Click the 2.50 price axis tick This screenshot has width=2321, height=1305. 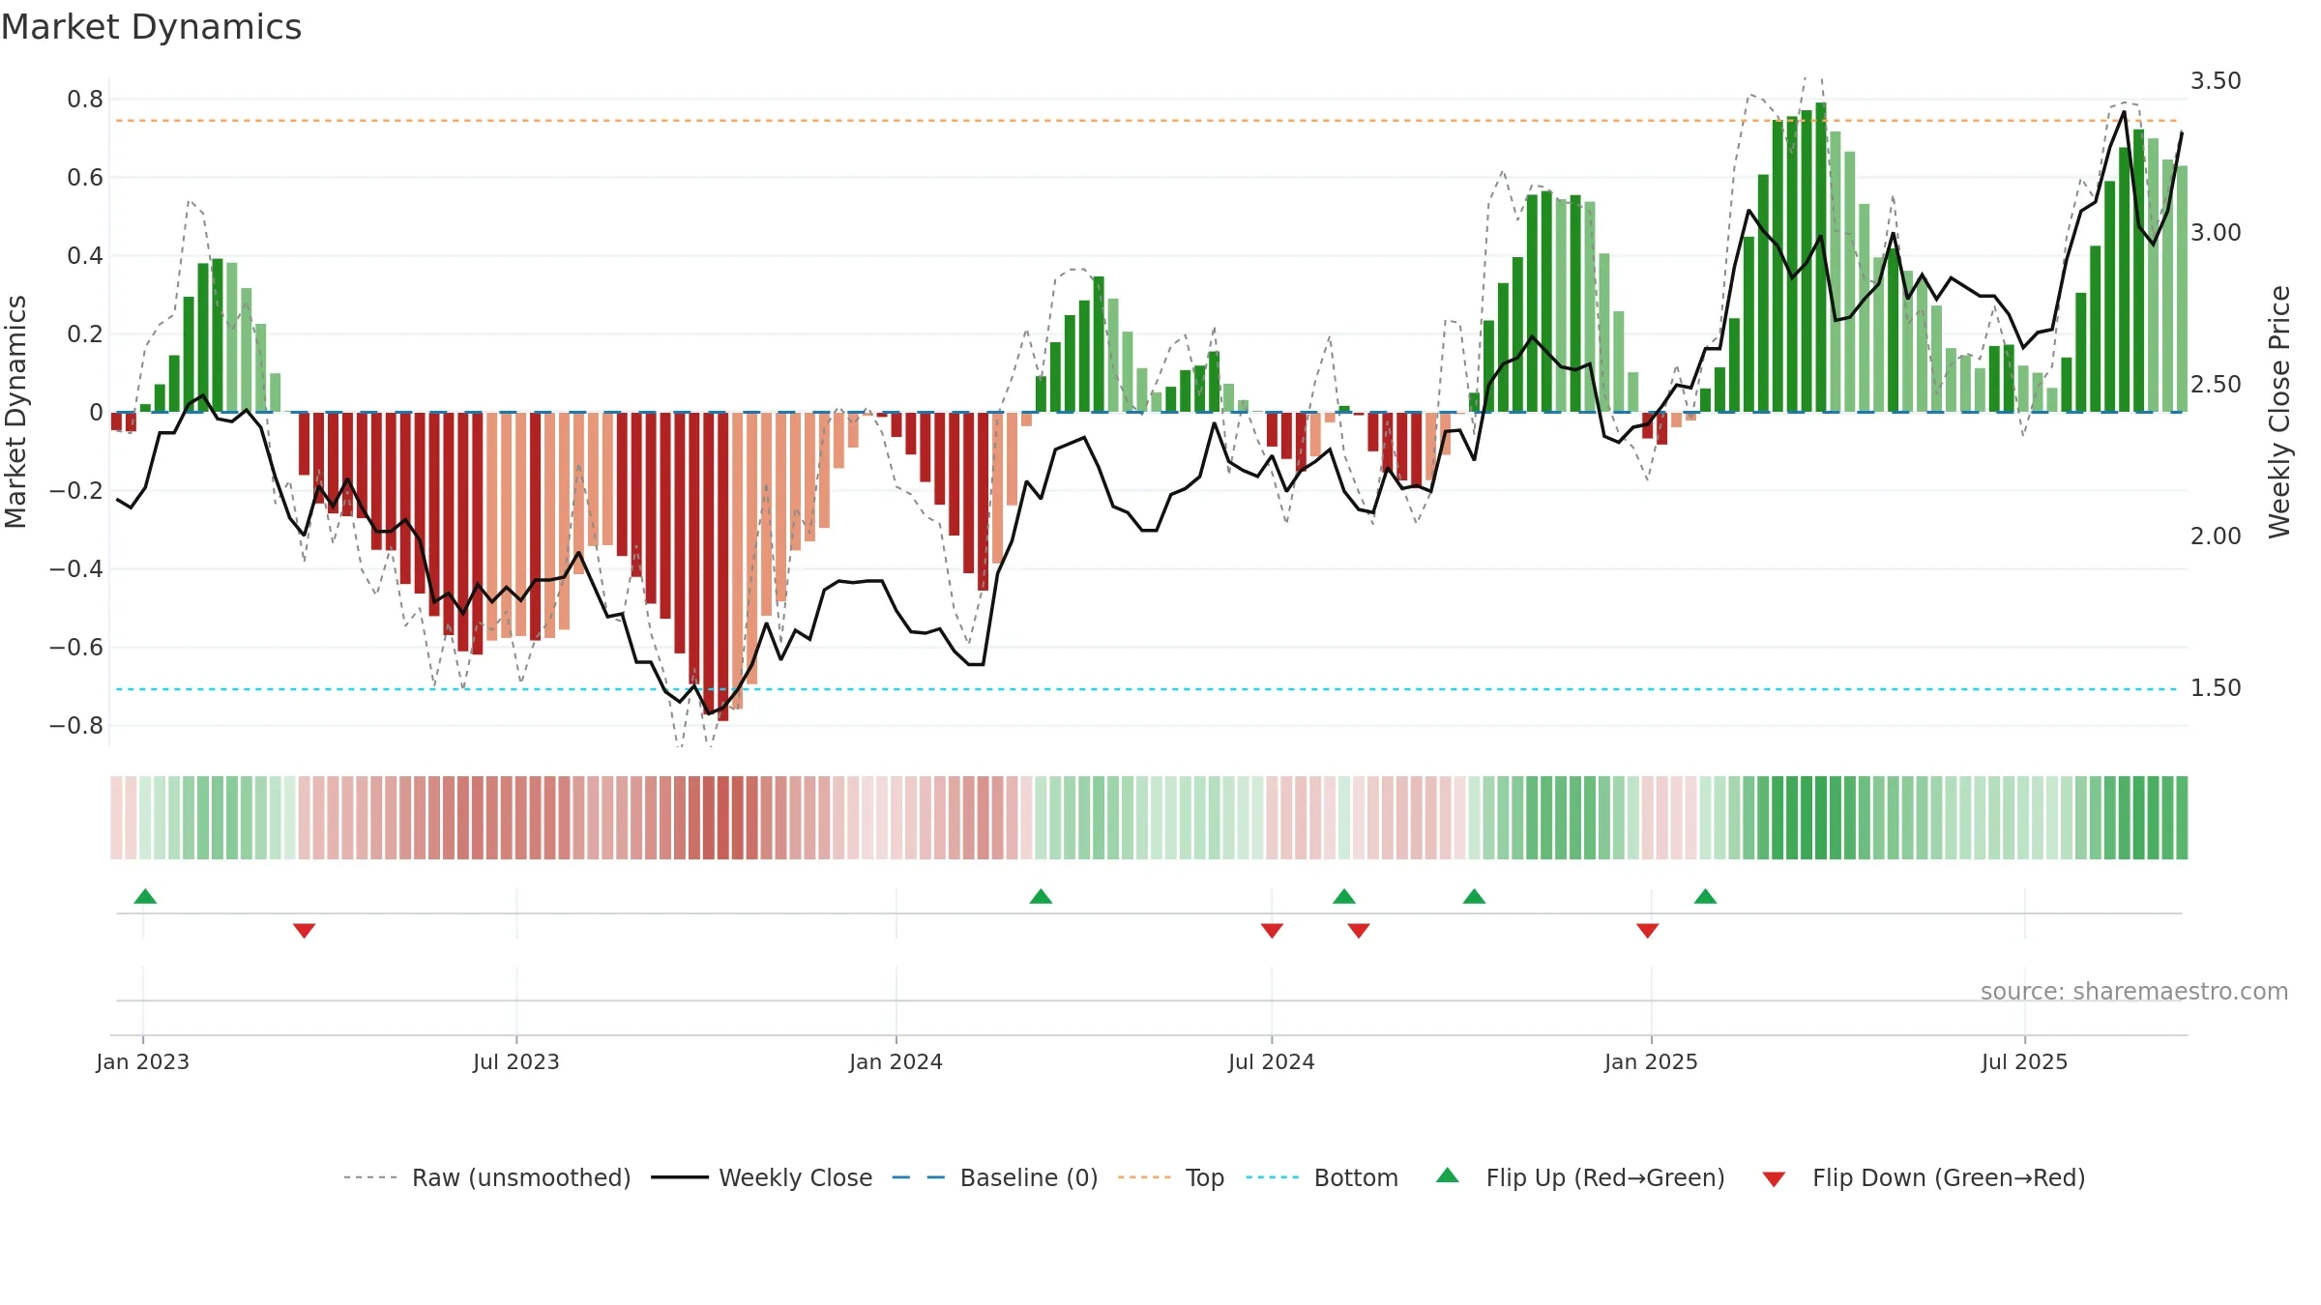[2216, 384]
